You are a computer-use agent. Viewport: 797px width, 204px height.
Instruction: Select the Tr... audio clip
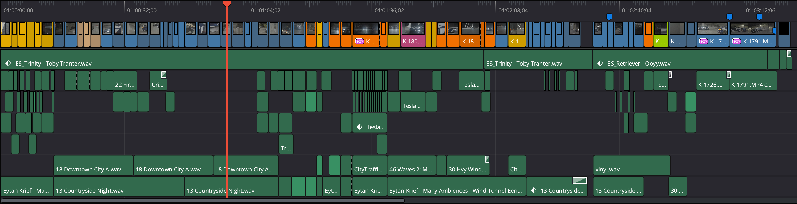coord(286,144)
